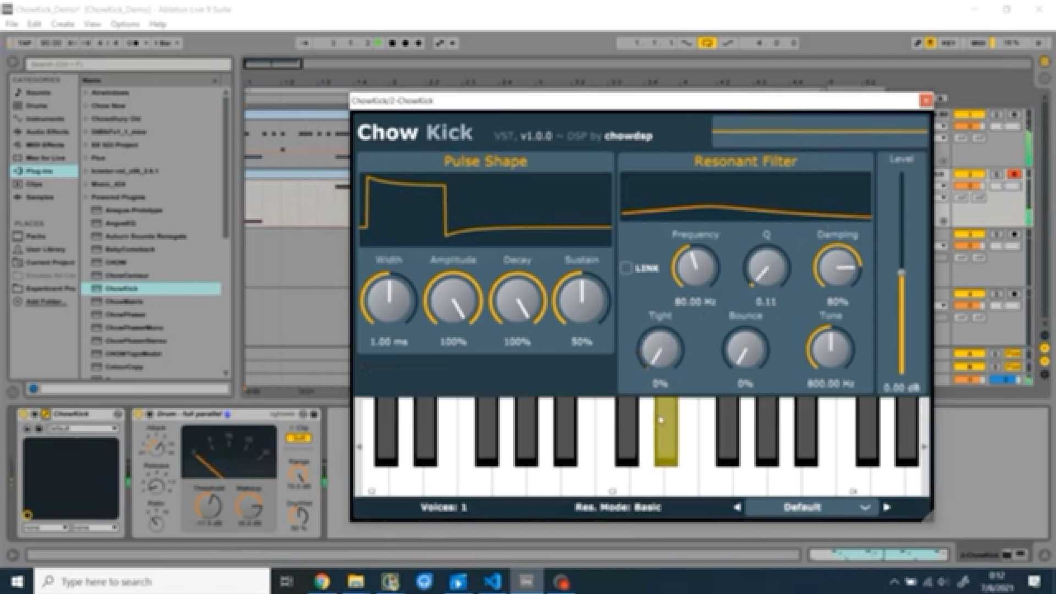Open Google Chrome from taskbar
This screenshot has width=1056, height=594.
[322, 581]
